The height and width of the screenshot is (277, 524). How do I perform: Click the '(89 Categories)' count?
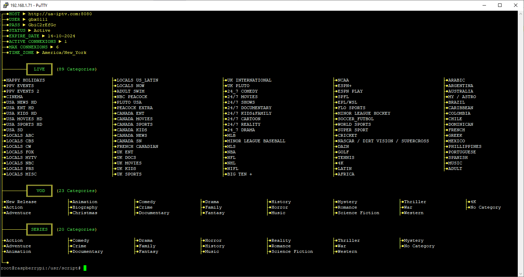pos(77,69)
